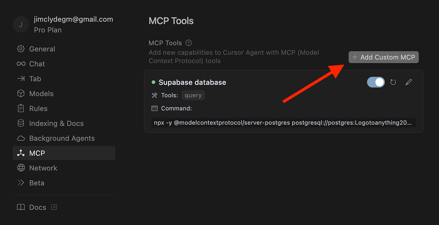Click the Network globe icon
The width and height of the screenshot is (439, 225).
(x=21, y=168)
